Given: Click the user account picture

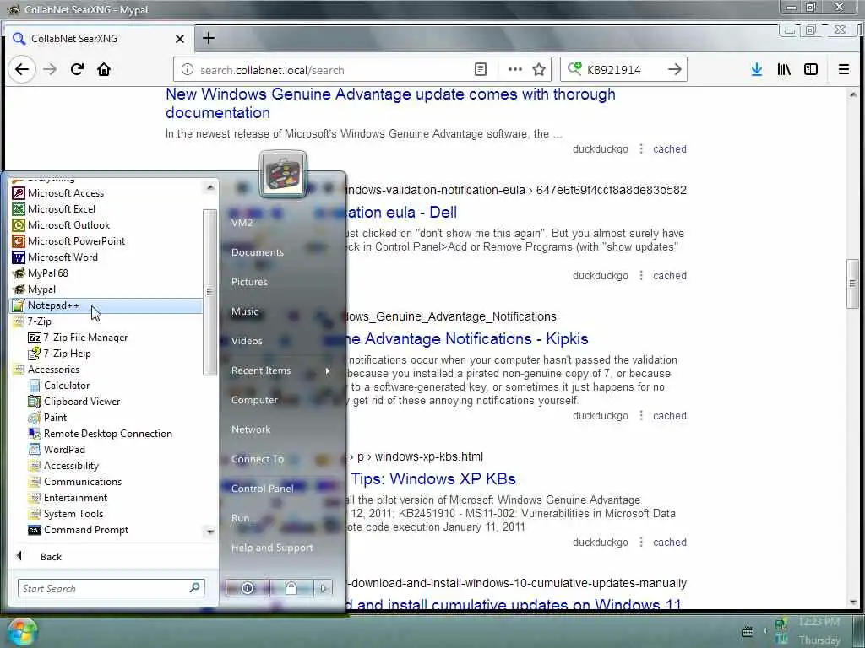Looking at the screenshot, I should (x=282, y=174).
